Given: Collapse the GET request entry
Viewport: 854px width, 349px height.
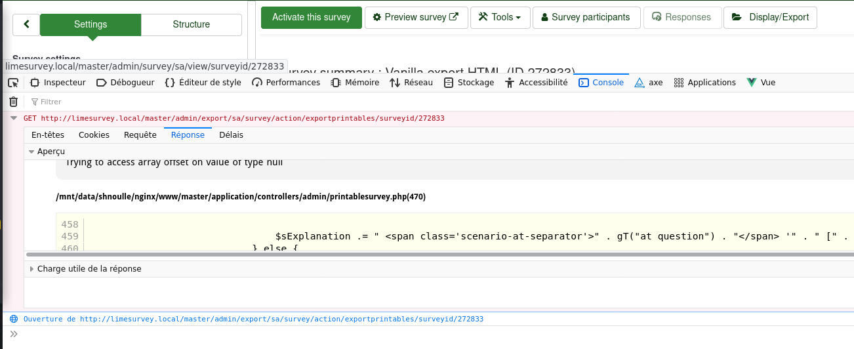Looking at the screenshot, I should click(13, 119).
